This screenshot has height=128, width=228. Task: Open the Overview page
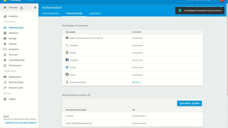[13, 7]
